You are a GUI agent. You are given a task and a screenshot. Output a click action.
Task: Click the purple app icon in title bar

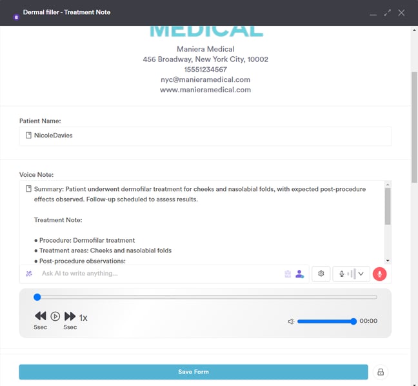click(x=16, y=17)
